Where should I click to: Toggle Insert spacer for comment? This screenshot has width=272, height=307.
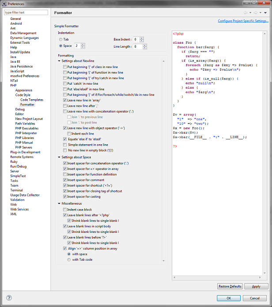pyautogui.click(x=65, y=180)
